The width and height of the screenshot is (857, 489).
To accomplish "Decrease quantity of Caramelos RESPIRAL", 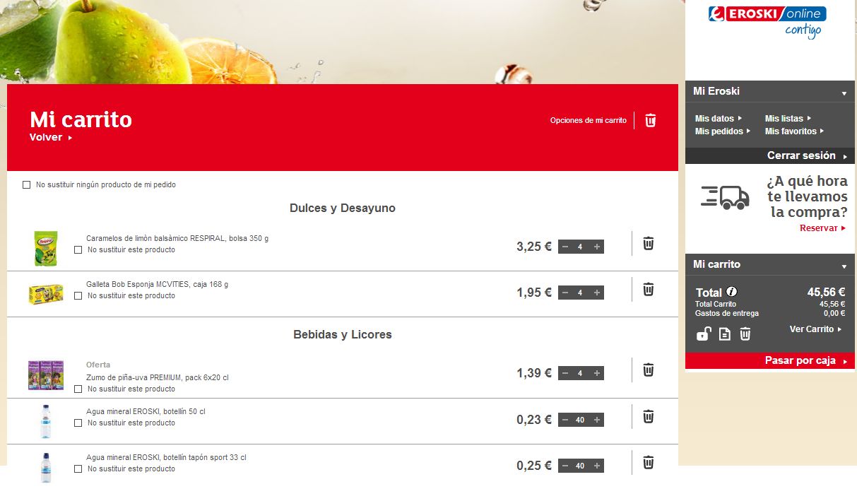I will tap(565, 247).
